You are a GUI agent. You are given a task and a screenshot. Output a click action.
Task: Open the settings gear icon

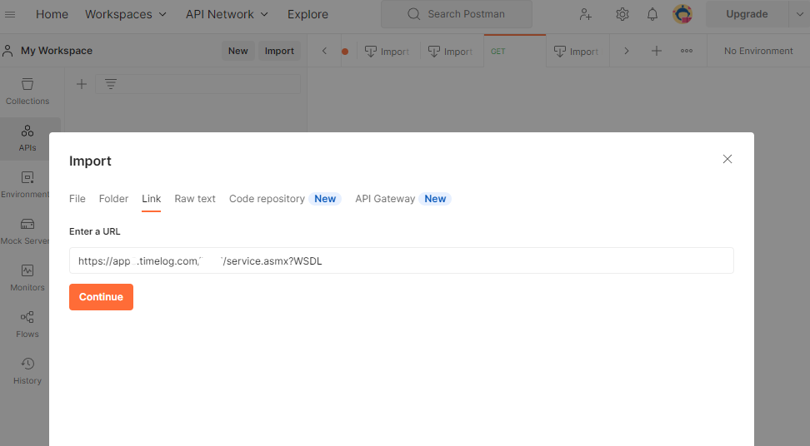[622, 14]
